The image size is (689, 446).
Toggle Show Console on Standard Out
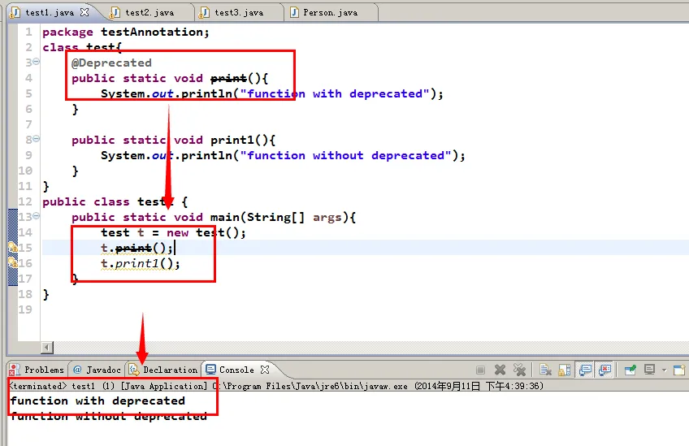[585, 370]
